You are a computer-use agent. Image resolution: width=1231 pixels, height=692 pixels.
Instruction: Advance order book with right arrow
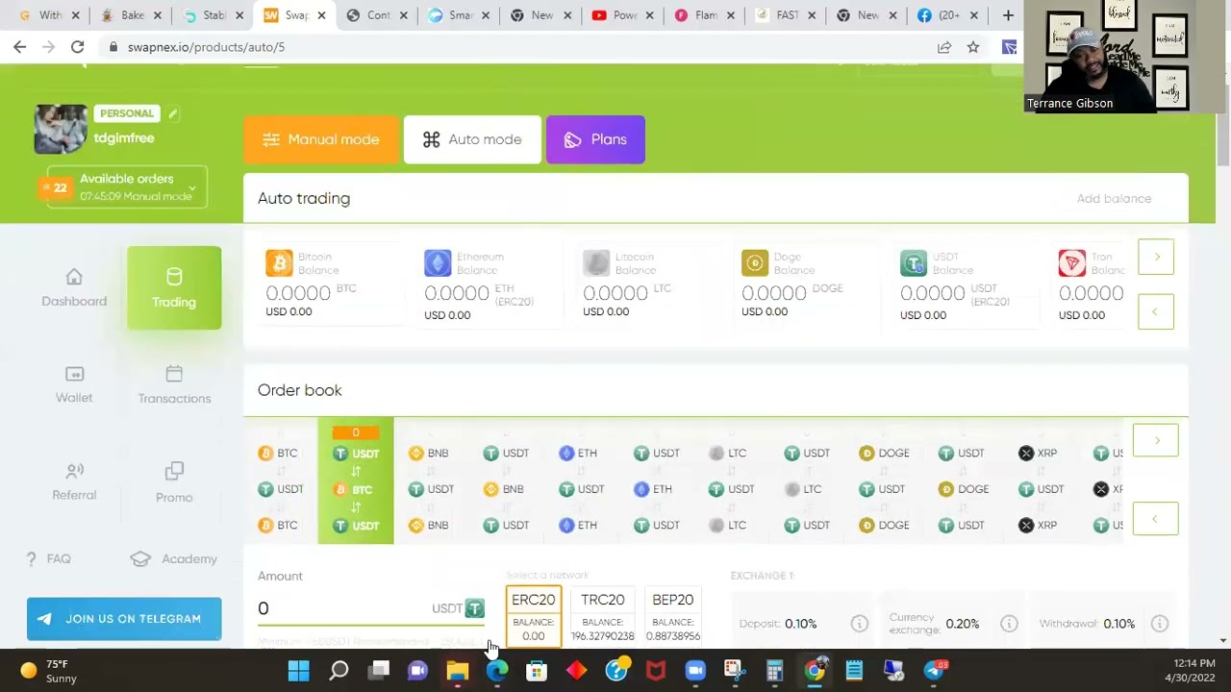point(1155,440)
